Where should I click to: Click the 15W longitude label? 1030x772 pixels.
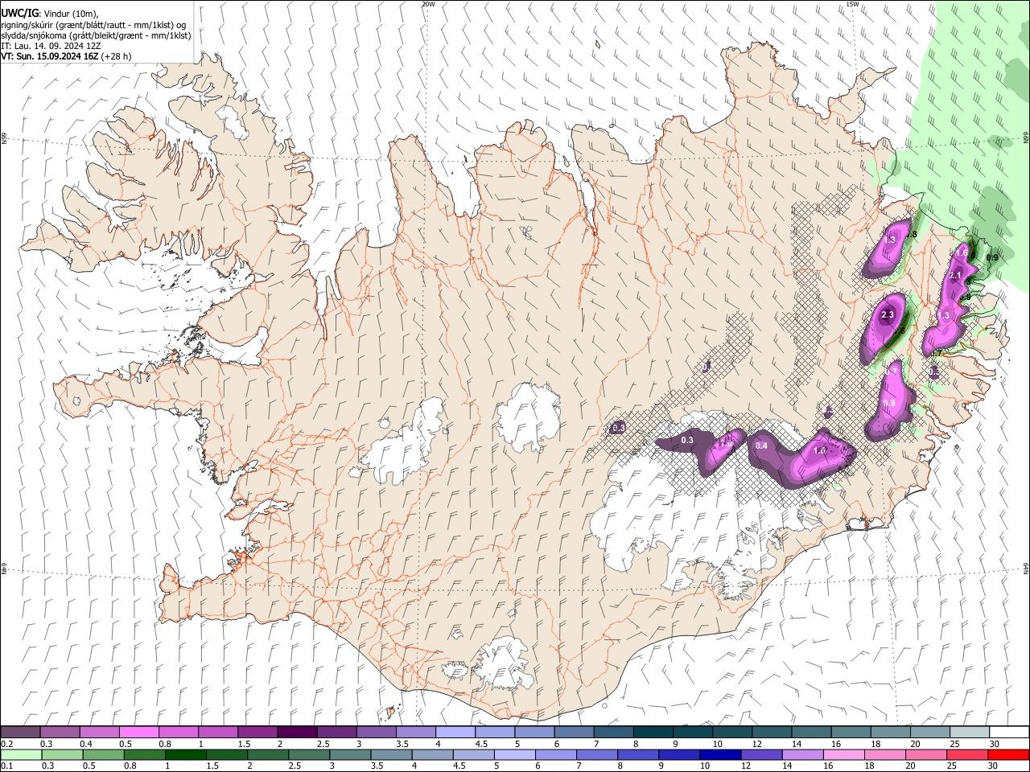pos(852,4)
